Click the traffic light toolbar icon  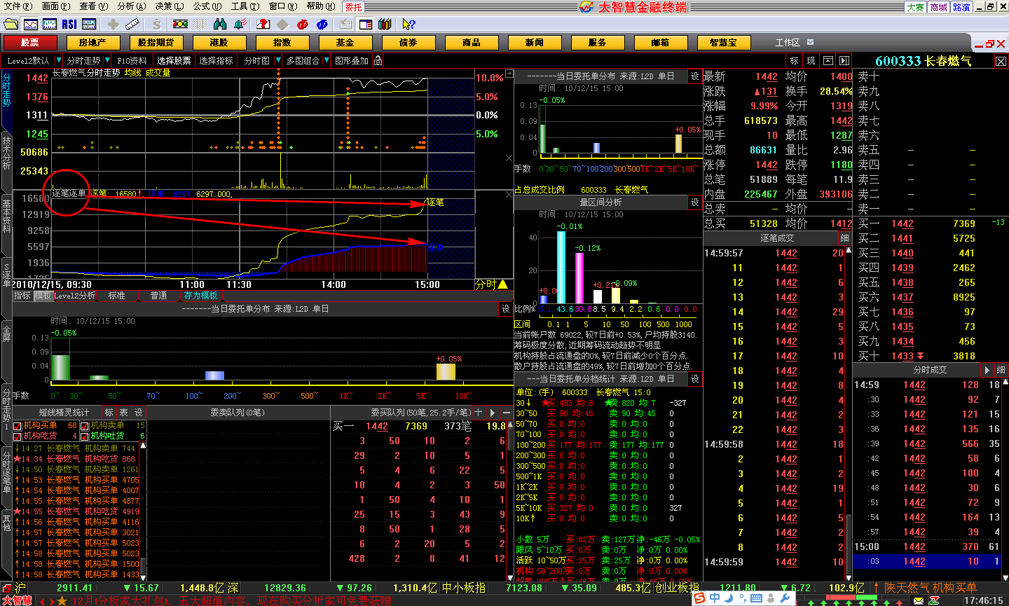pyautogui.click(x=180, y=24)
